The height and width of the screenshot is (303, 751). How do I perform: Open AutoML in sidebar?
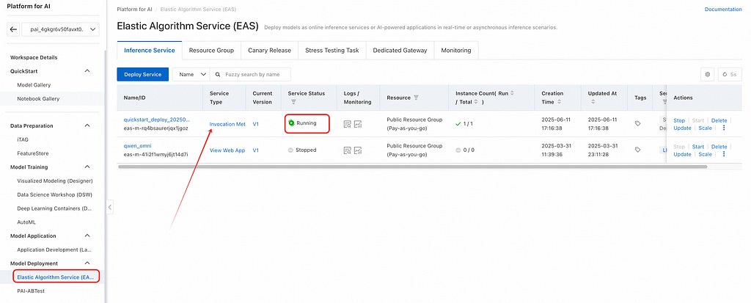tap(26, 222)
